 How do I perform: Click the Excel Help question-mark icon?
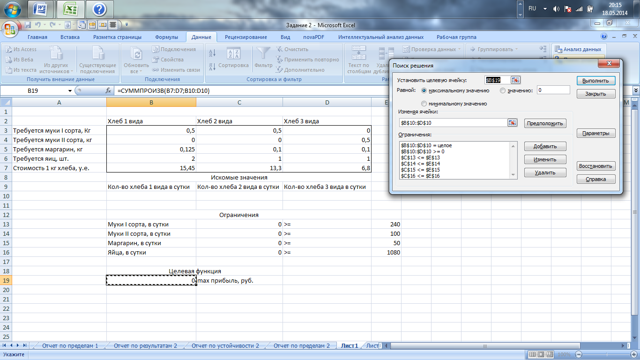point(604,37)
